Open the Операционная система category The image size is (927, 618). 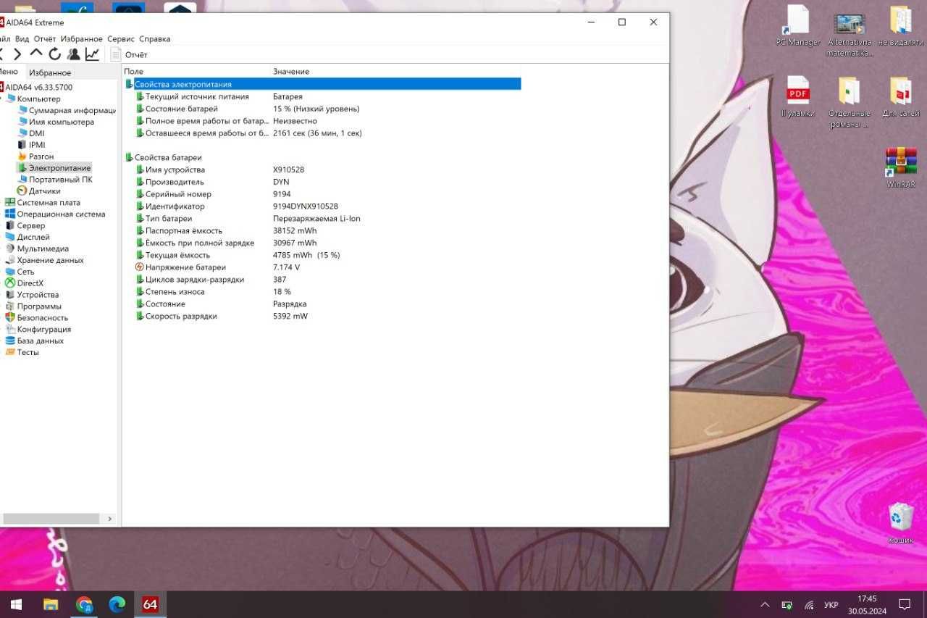coord(55,214)
